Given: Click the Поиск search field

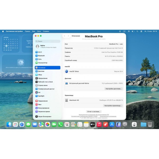Looking at the screenshot, I should click(x=48, y=41).
